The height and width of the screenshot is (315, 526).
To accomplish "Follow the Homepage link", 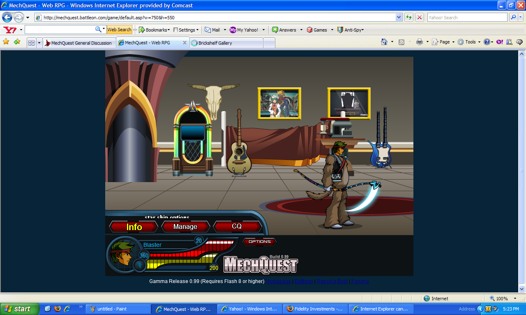I will (278, 281).
